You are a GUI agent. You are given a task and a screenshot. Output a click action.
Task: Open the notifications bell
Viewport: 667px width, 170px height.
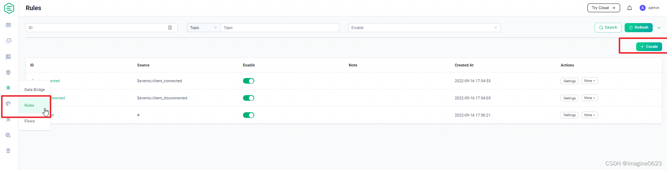[x=630, y=8]
